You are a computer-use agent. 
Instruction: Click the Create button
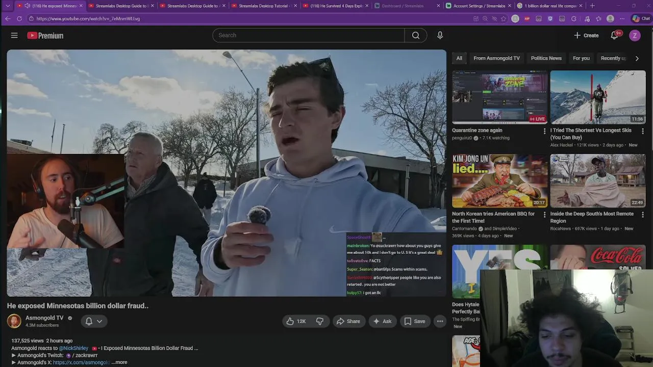click(586, 35)
